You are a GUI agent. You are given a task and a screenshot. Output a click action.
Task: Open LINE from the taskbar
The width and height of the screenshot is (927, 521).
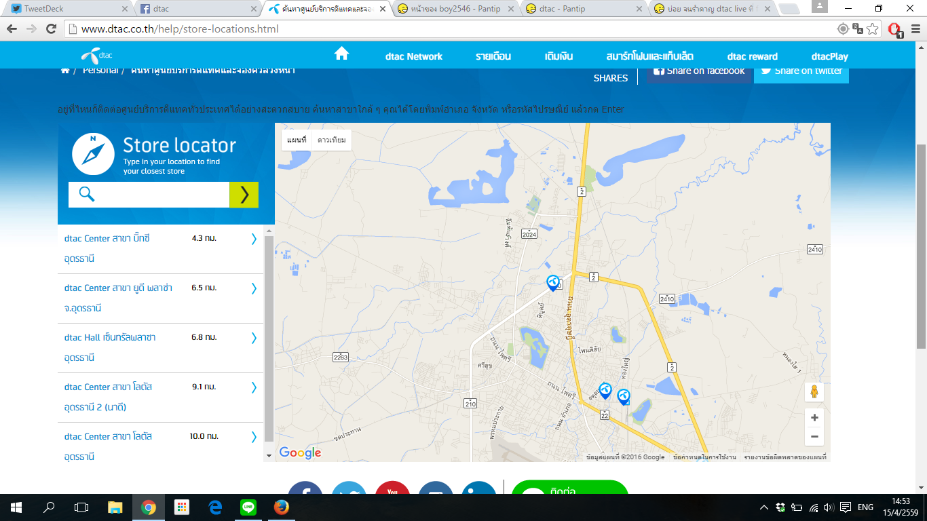pos(248,507)
